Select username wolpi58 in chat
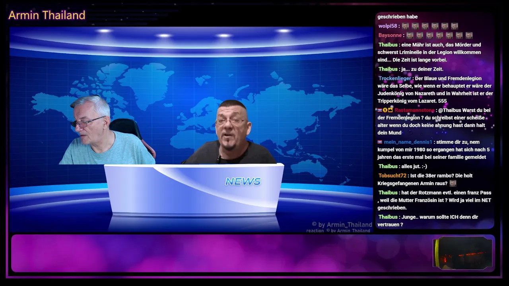The height and width of the screenshot is (286, 509). click(x=388, y=26)
